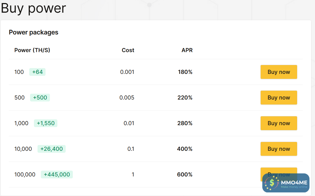Screen dimensions: 315x196
Task: Click the 400% APR value
Action: 185,149
